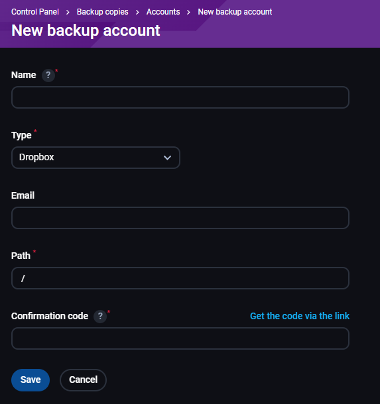Save the new backup account
Screen dimensions: 380x404
point(31,380)
